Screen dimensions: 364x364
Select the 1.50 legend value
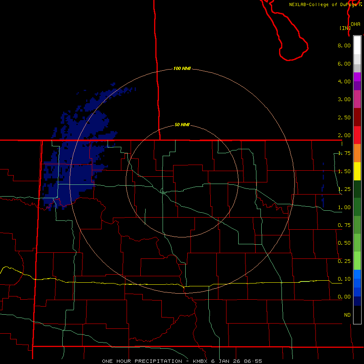pos(344,171)
